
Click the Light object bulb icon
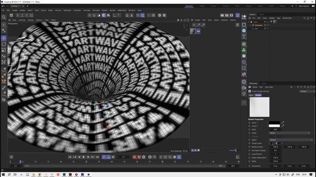244,93
